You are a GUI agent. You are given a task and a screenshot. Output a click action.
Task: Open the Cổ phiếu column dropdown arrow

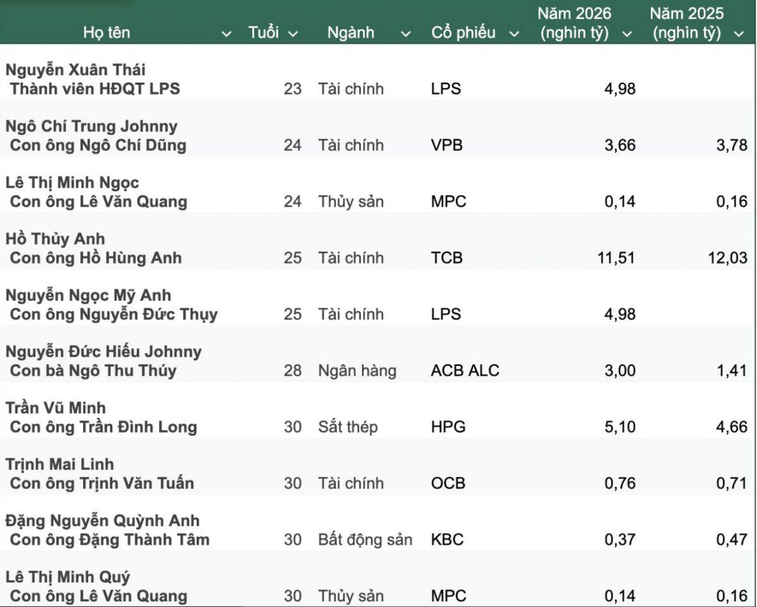pos(514,34)
